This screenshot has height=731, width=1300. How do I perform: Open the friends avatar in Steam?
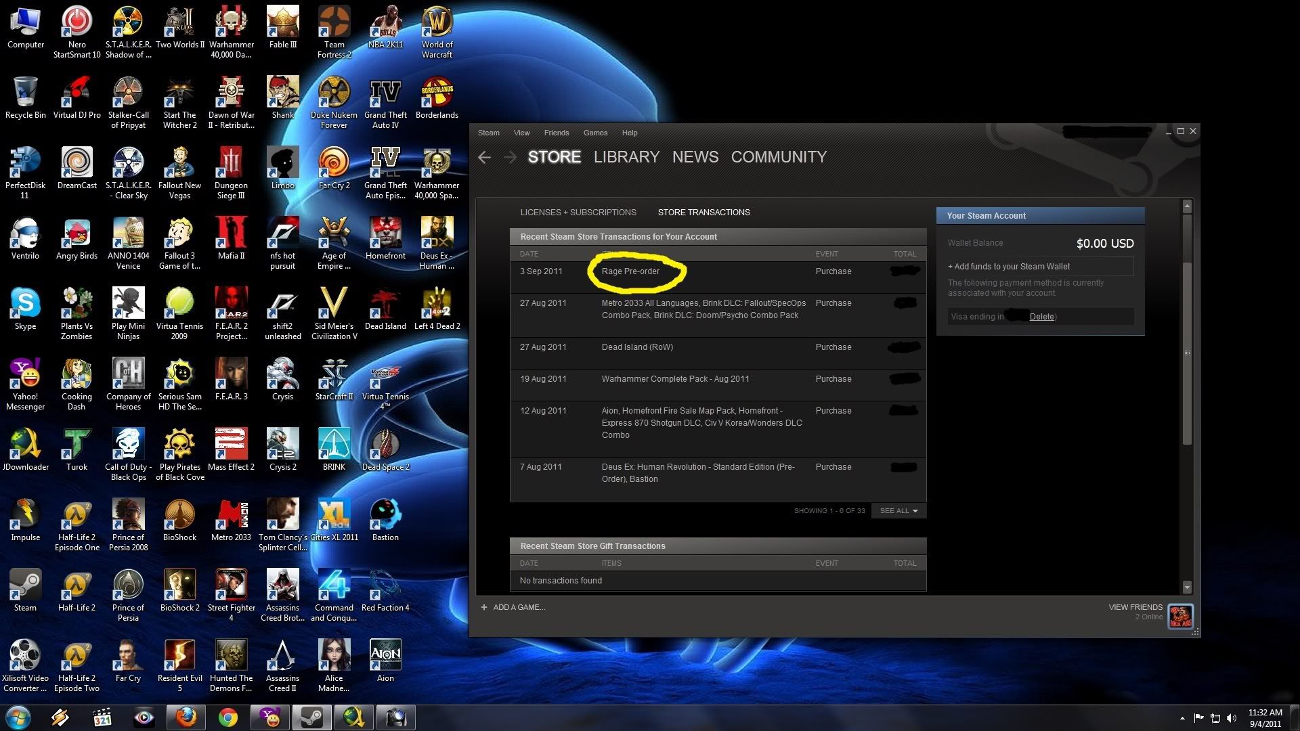[x=1180, y=616]
